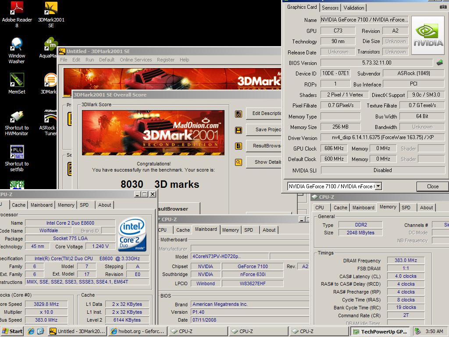Click the icon beside Edit Description button

(239, 114)
